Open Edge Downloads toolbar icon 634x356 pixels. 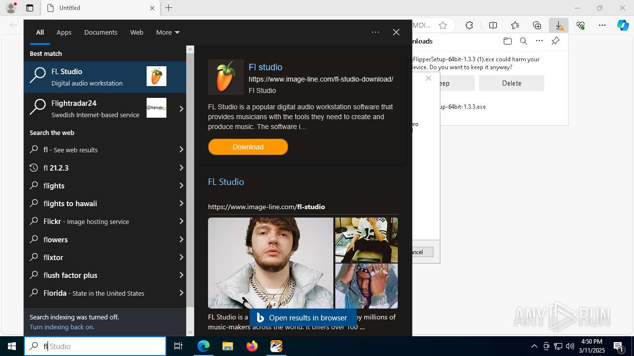559,25
